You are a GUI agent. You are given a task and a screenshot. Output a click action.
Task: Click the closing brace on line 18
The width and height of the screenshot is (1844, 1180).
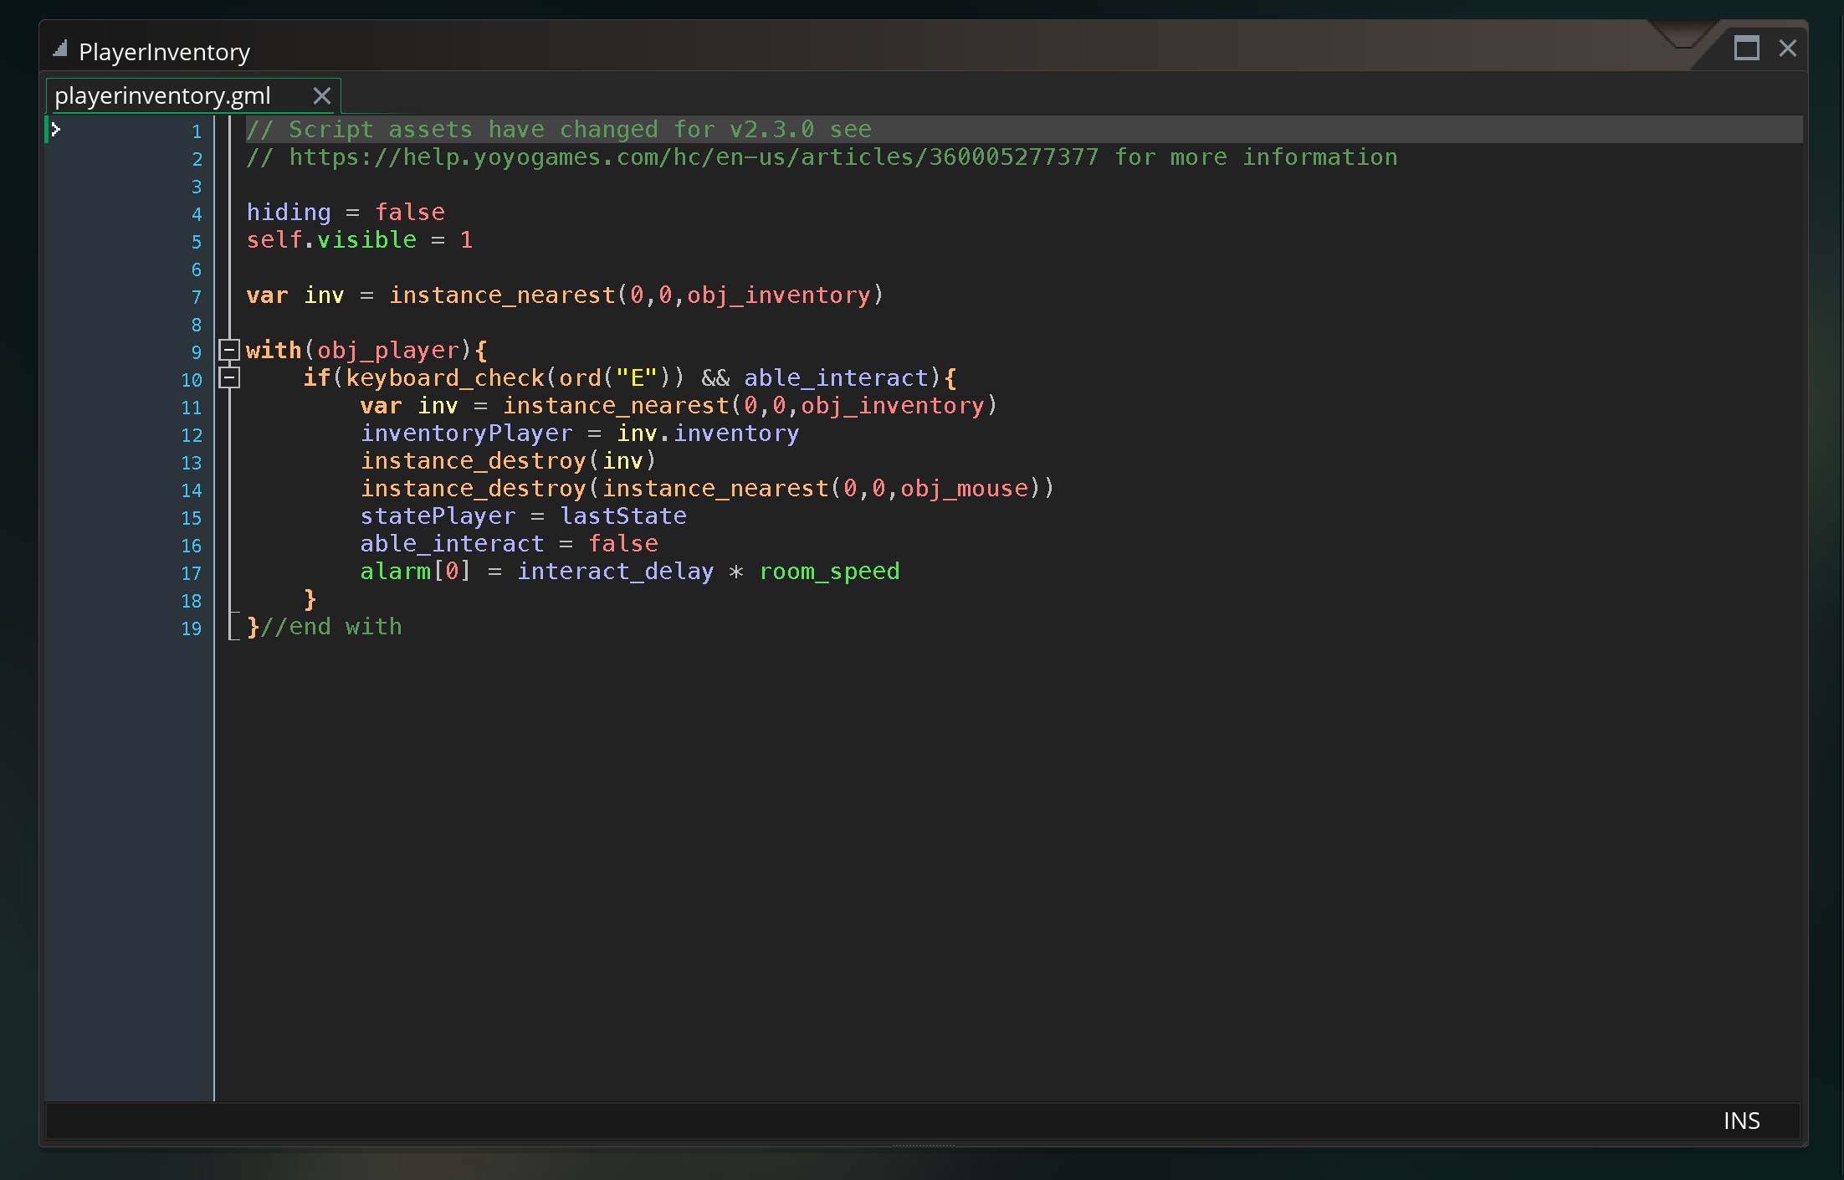[x=310, y=599]
